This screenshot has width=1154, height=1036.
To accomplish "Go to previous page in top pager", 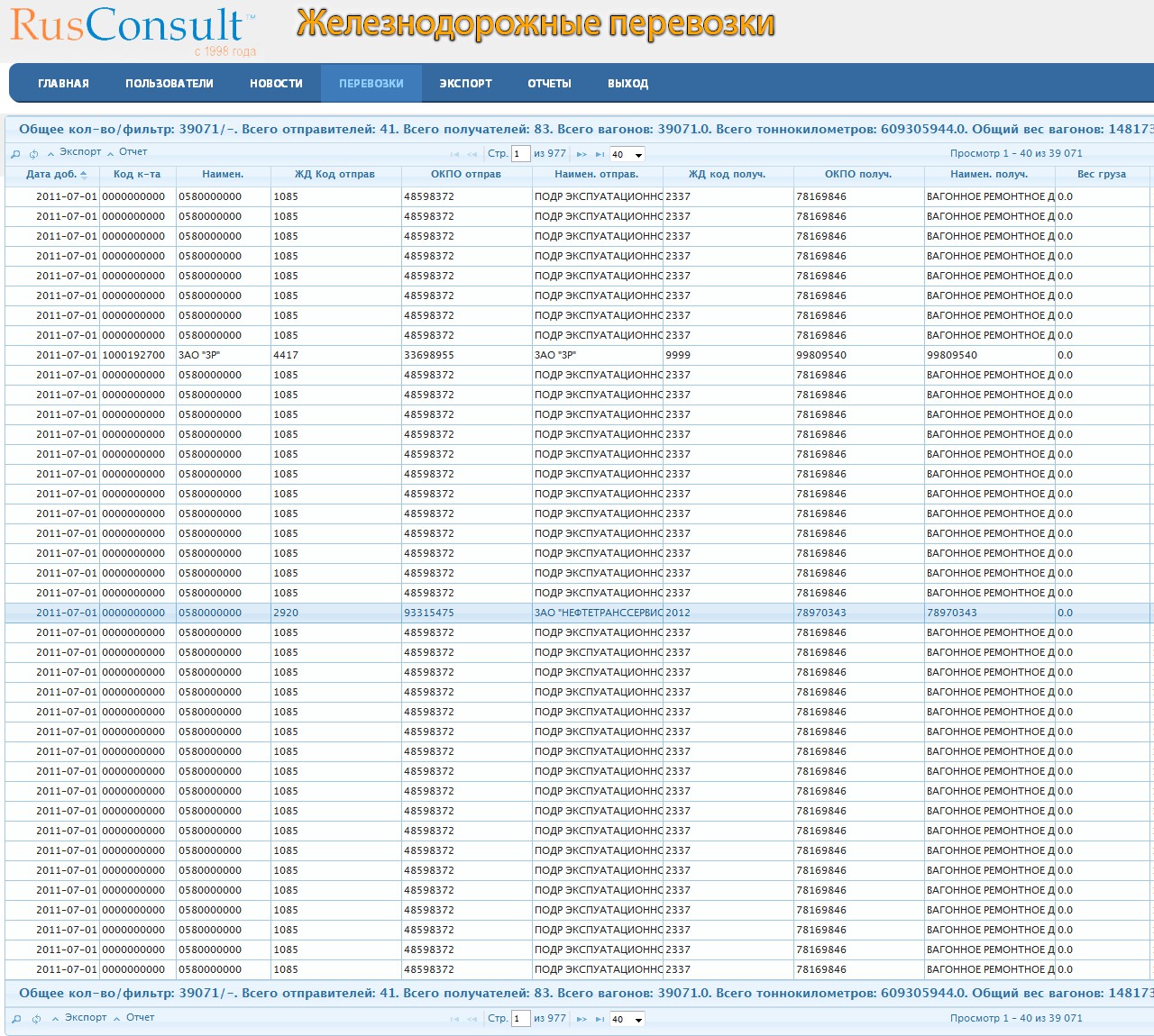I will (472, 154).
